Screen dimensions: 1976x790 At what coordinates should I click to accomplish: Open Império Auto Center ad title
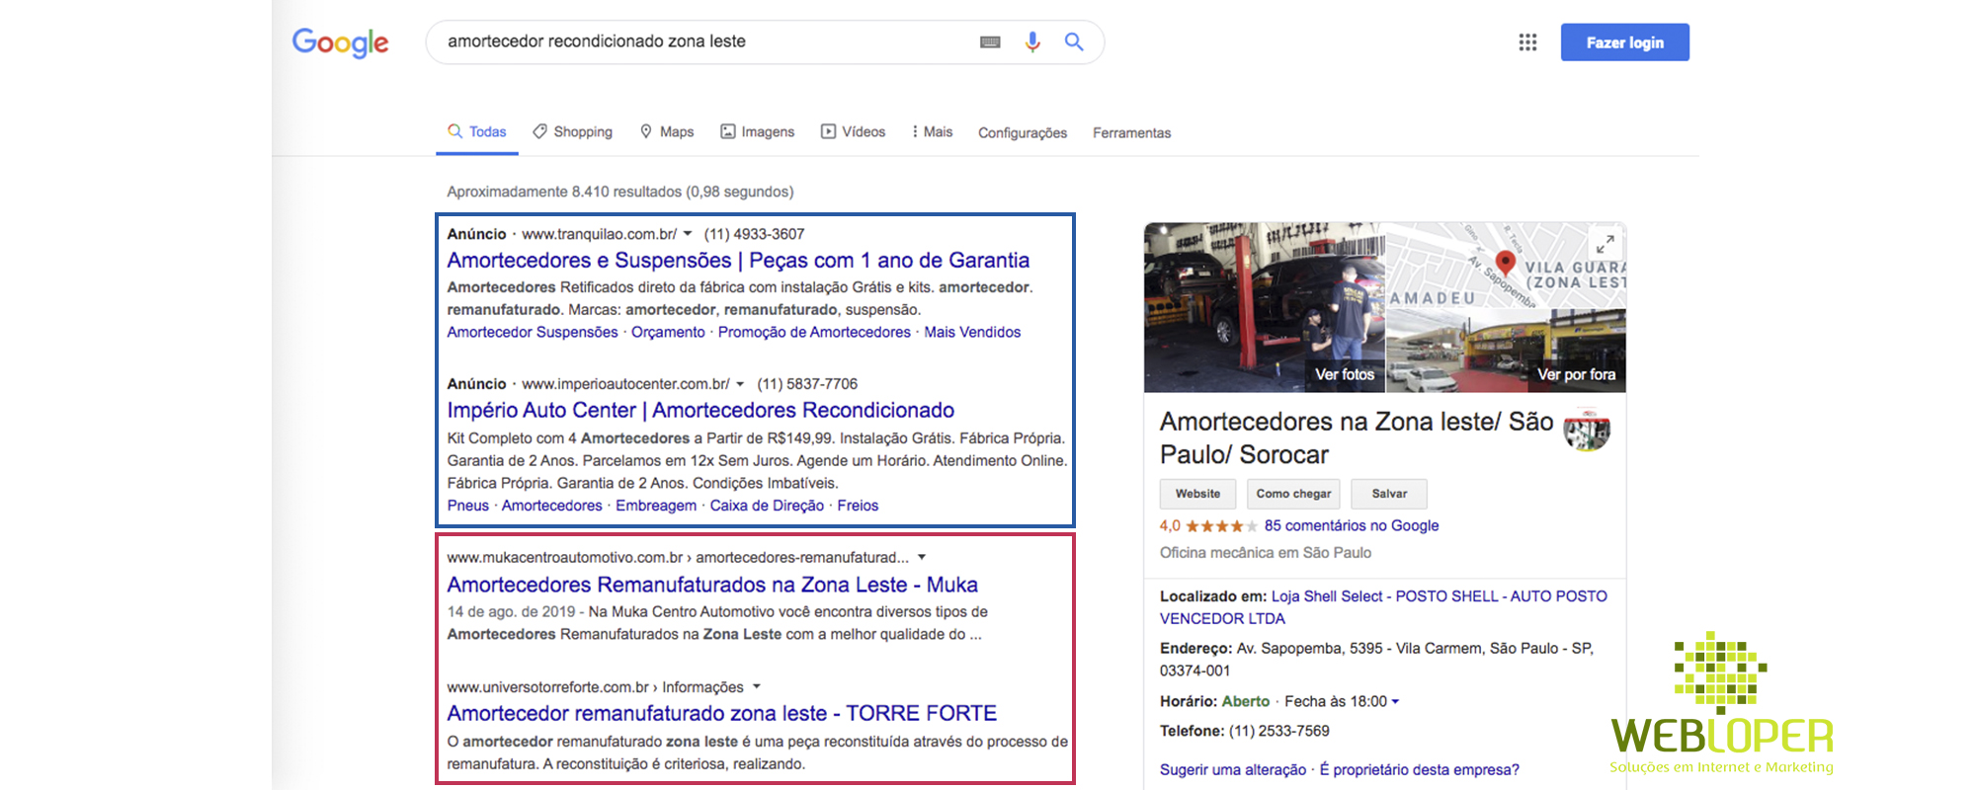[700, 410]
